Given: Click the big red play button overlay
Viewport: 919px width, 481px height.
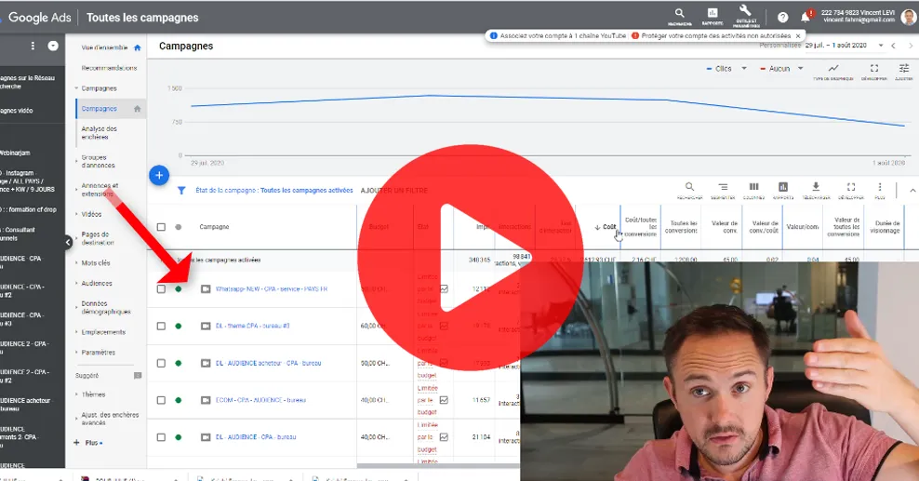Looking at the screenshot, I should point(471,257).
